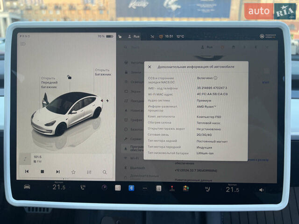The height and width of the screenshot is (224, 299).
Task: Adjust the passenger temperature 21.5 setting
Action: tap(232, 189)
